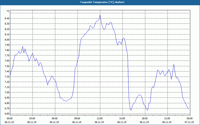Select the 06.11.19 date under 09:00

(77, 122)
